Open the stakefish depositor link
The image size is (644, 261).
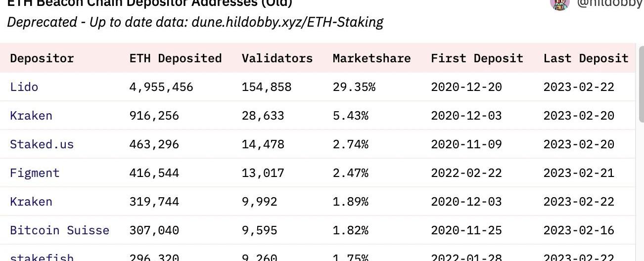[x=42, y=257]
